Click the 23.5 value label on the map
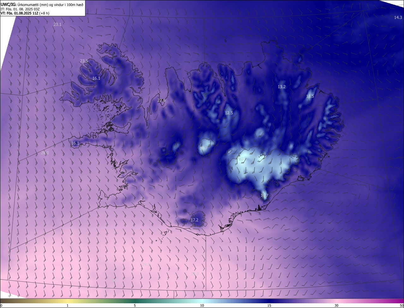 coord(84,61)
